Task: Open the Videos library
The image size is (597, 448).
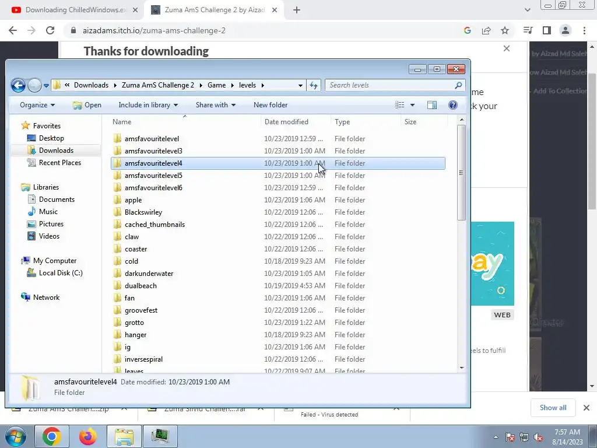Action: click(x=49, y=236)
